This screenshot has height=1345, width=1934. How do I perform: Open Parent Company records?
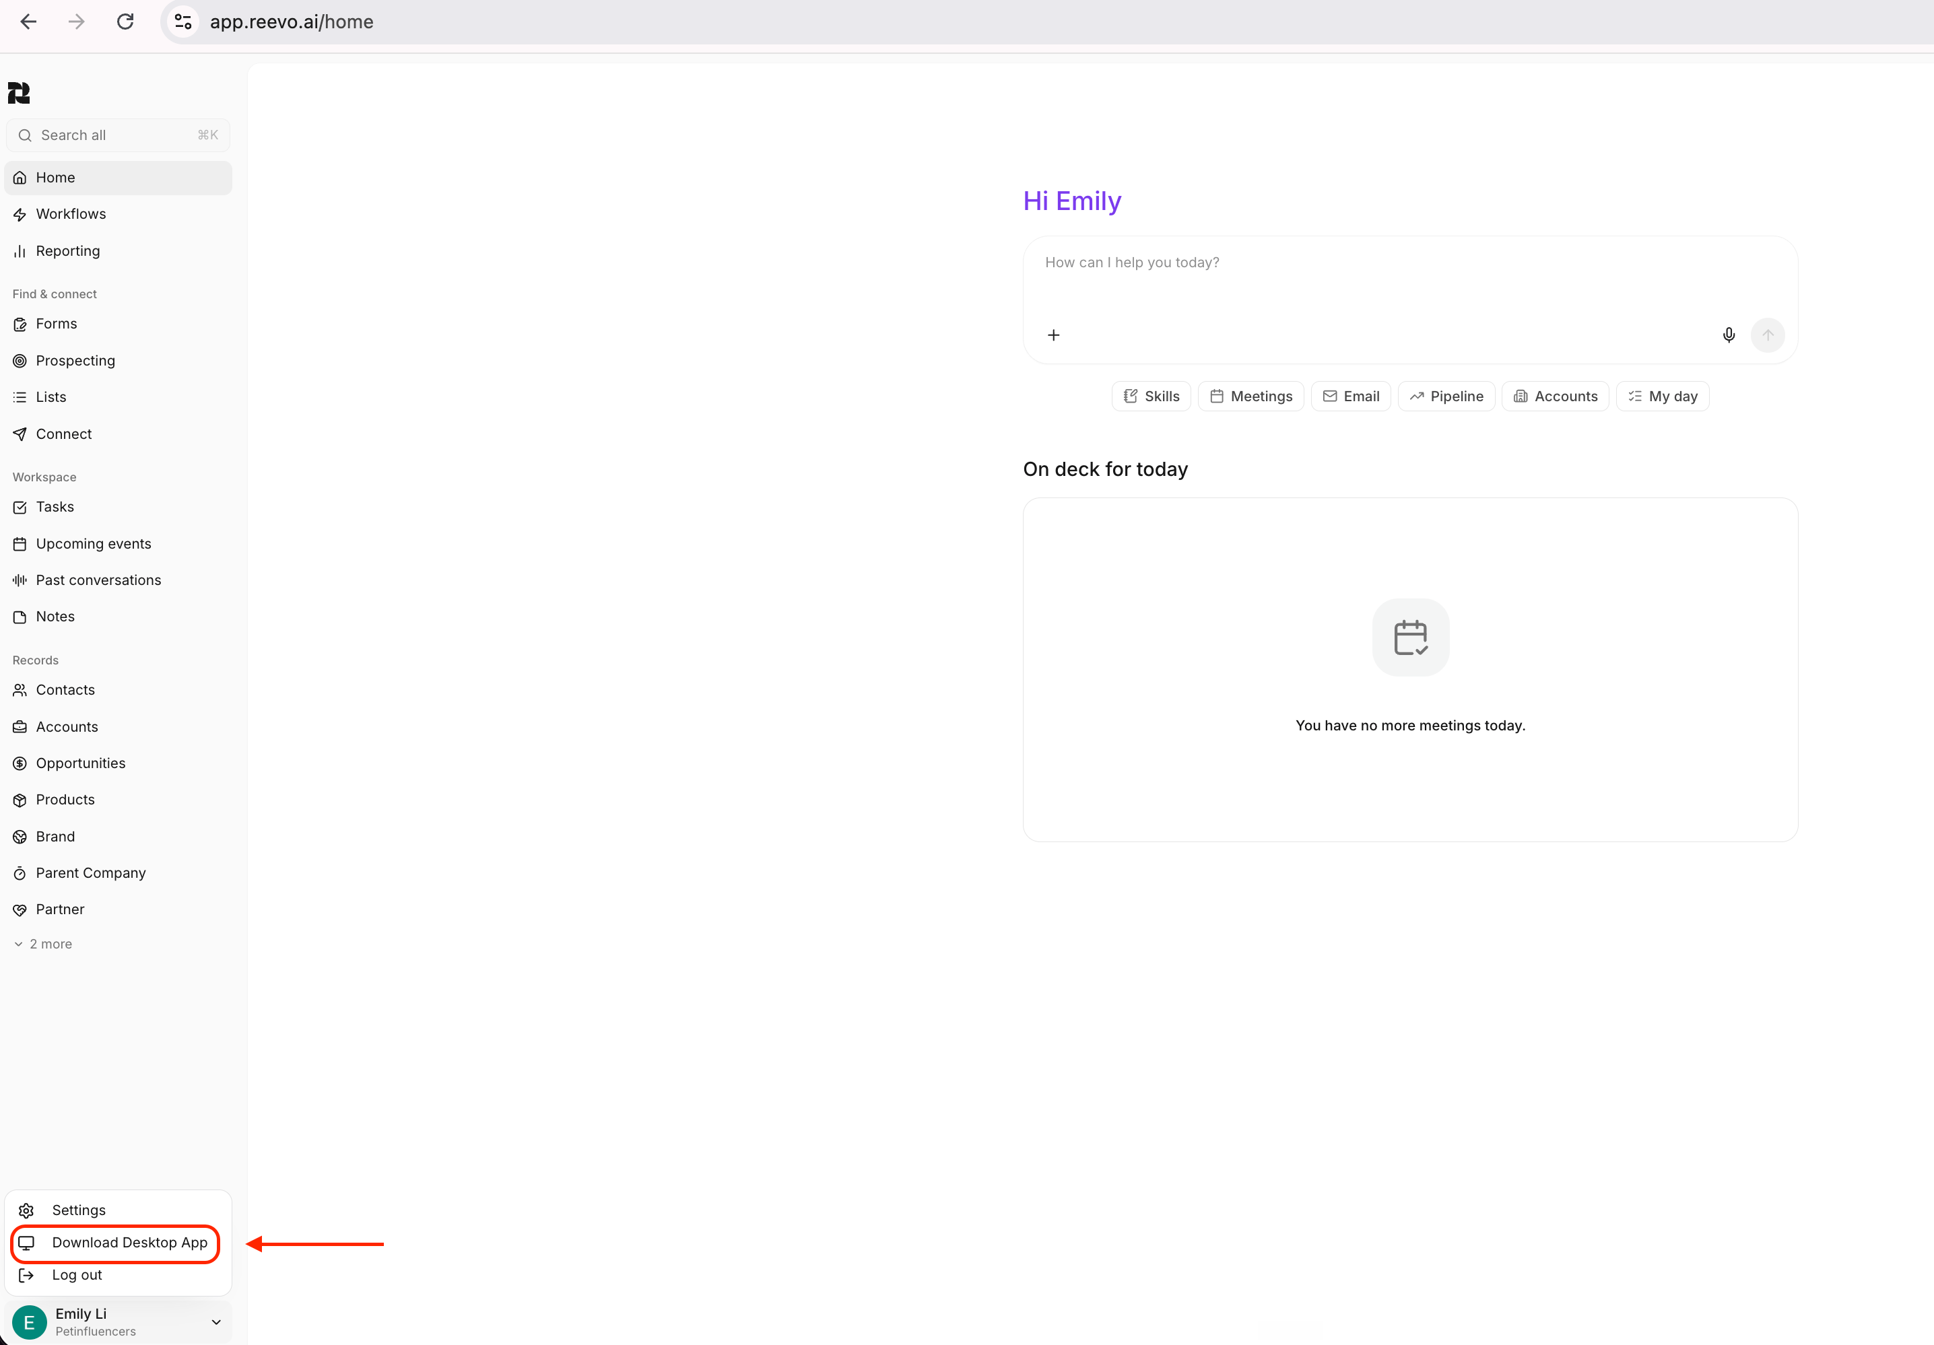118,872
